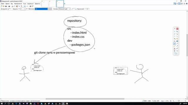Open the Файл menu
Viewport: 188px width, 105px height.
coord(3,4)
